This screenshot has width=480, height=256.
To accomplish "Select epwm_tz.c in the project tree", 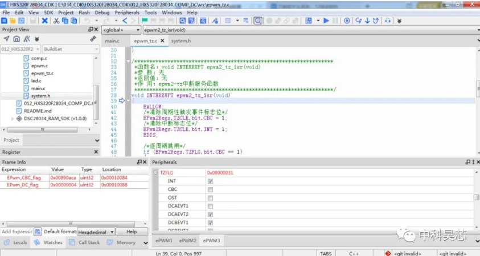I will [42, 74].
